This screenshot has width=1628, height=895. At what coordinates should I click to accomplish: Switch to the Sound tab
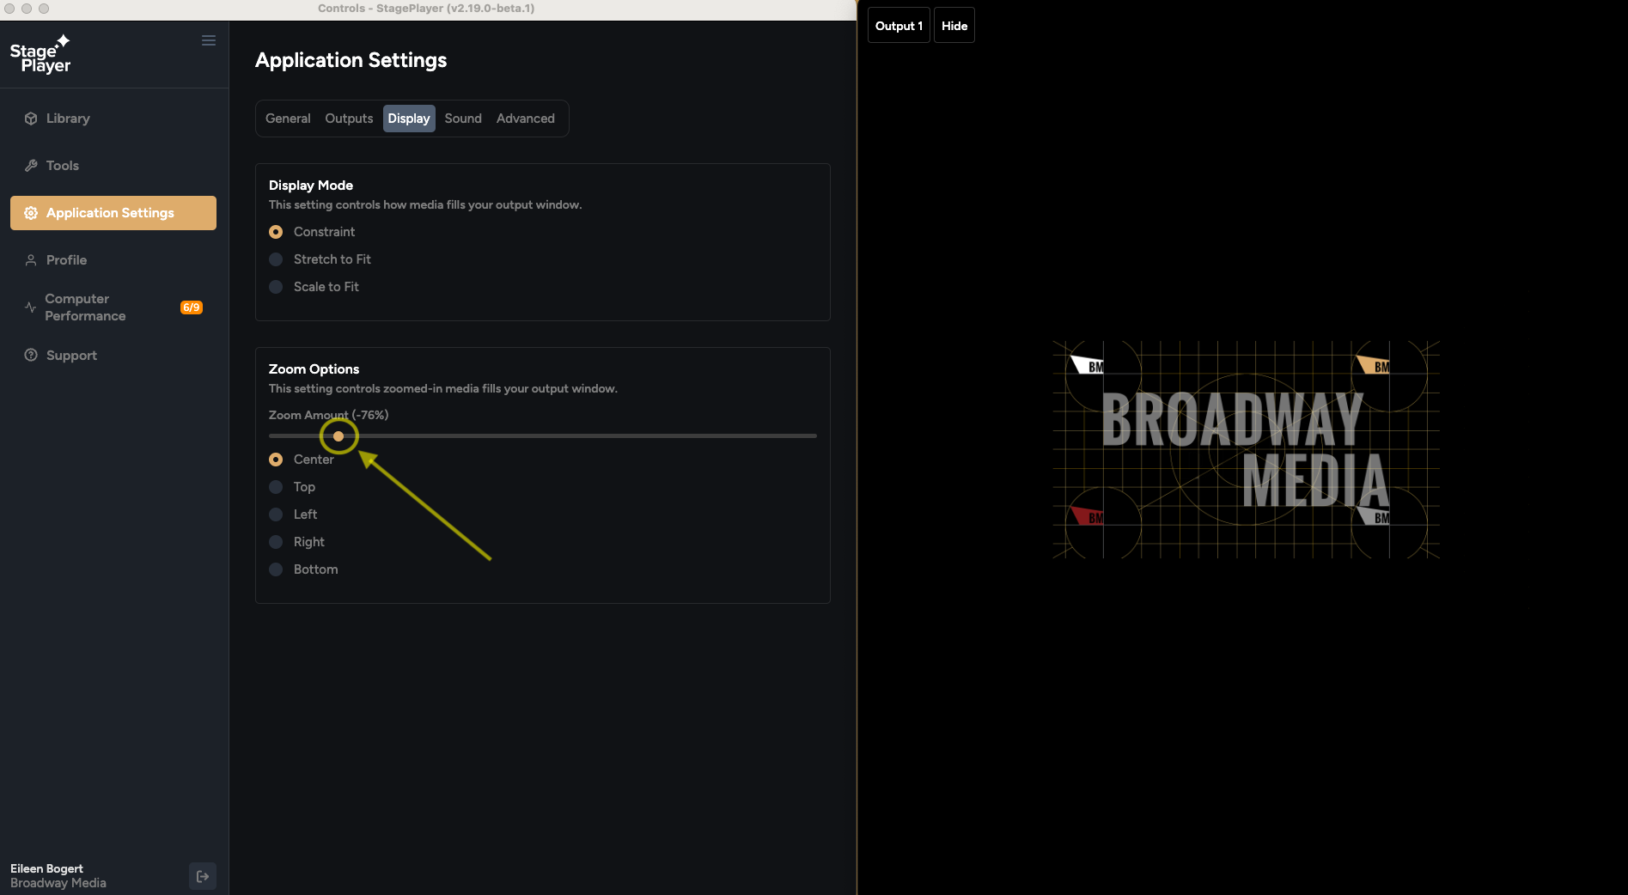(x=463, y=119)
